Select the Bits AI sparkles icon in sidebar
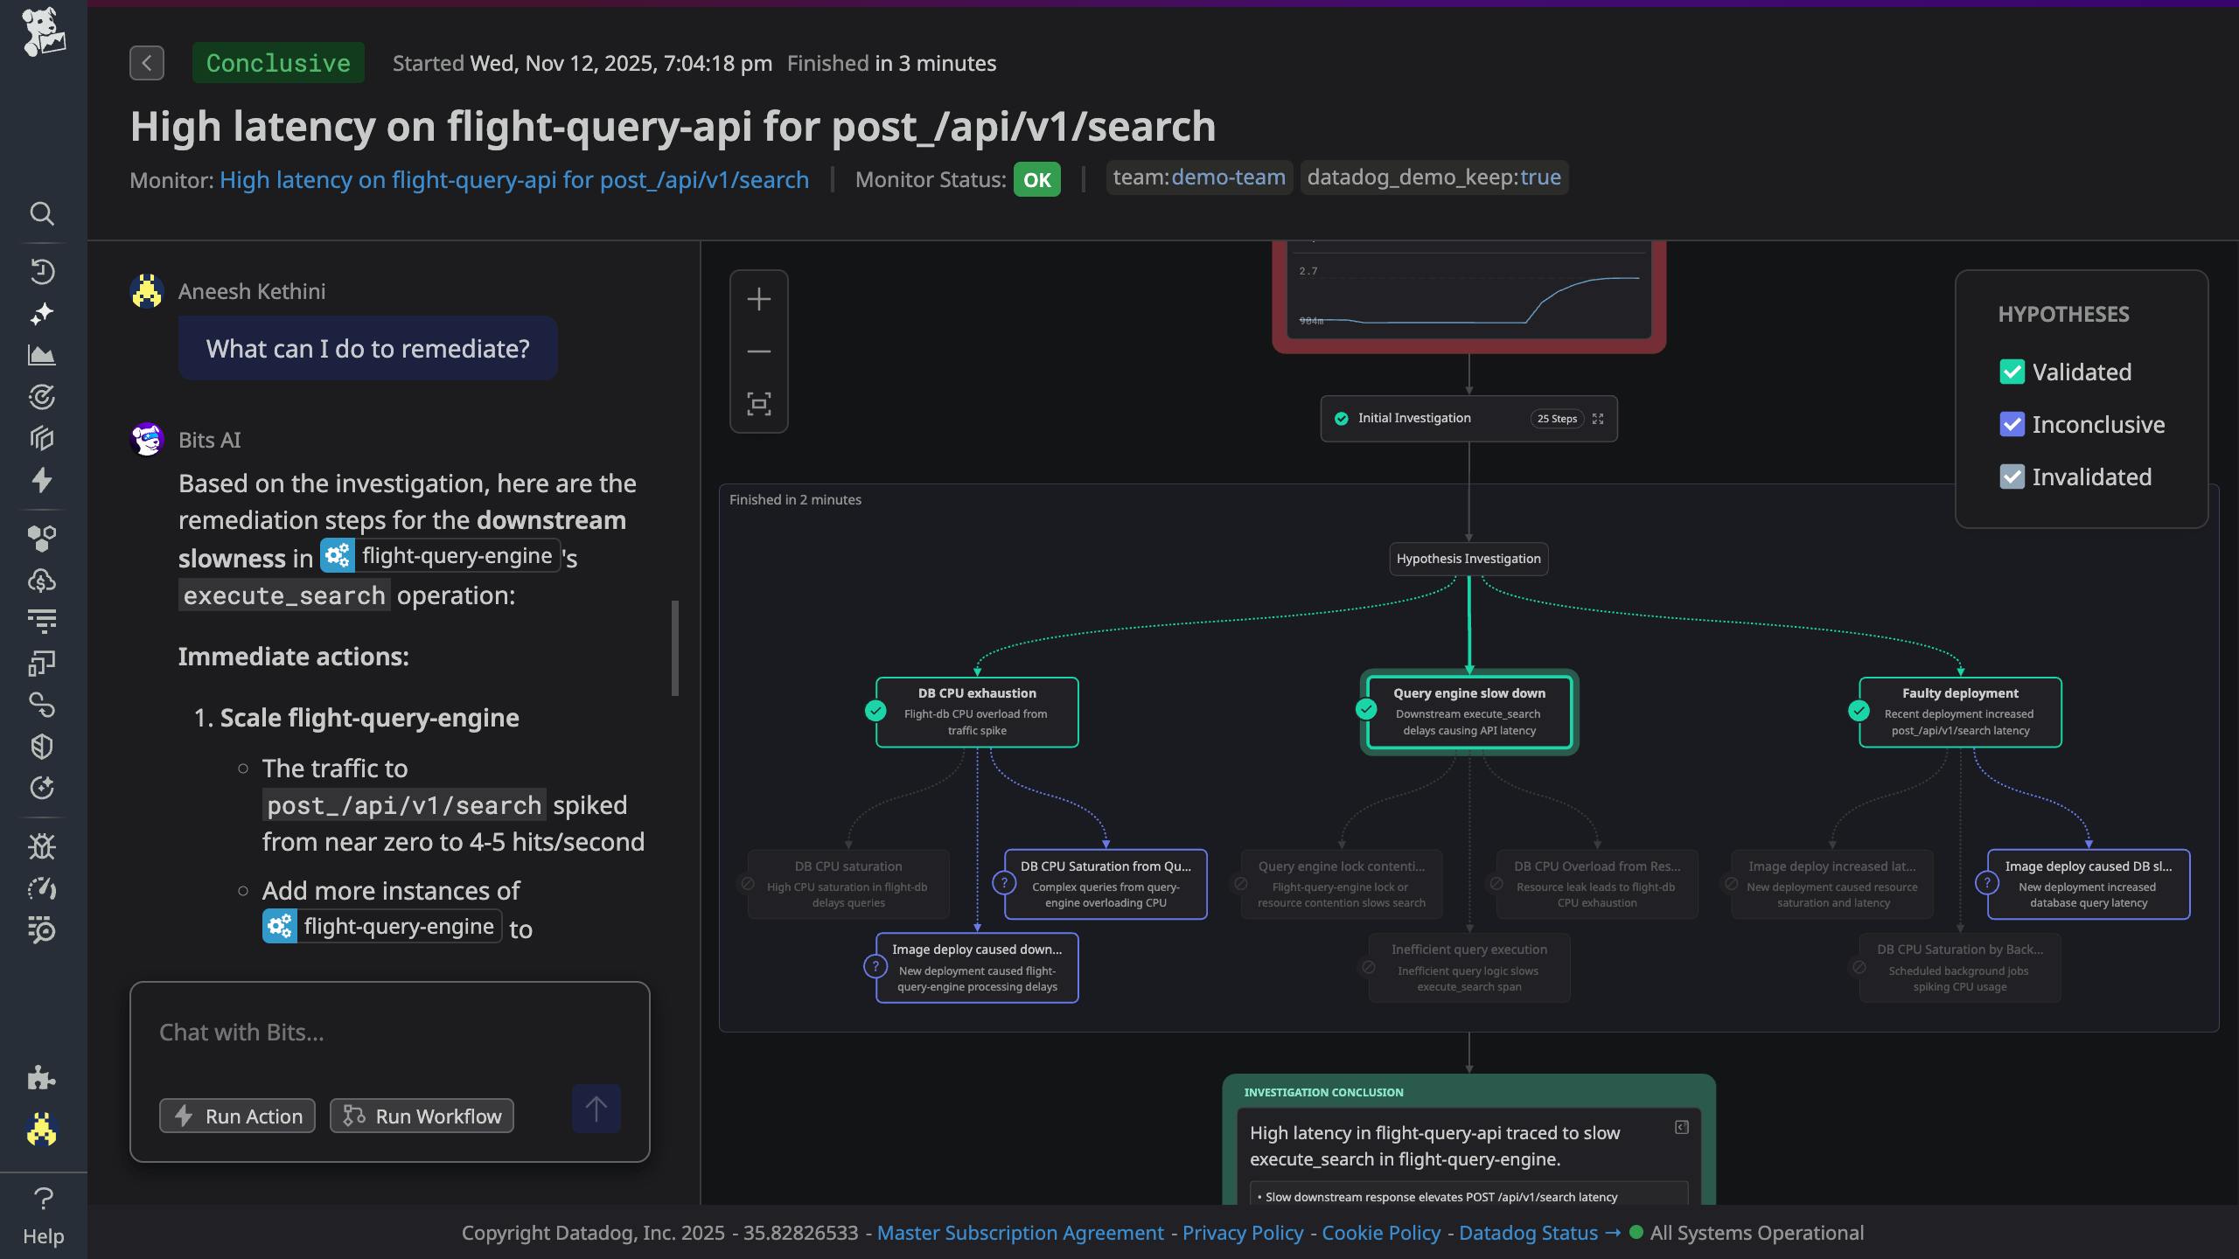 coord(42,314)
